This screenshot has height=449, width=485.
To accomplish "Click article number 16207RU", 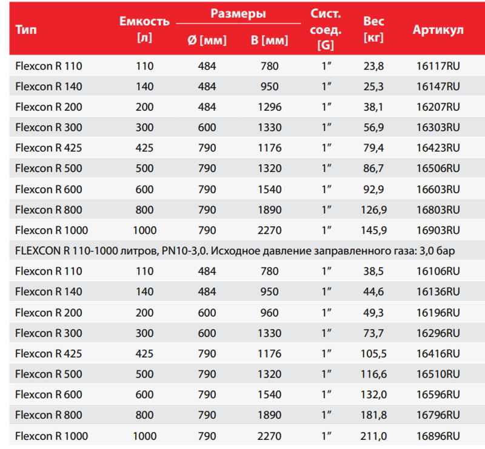I will (x=438, y=107).
